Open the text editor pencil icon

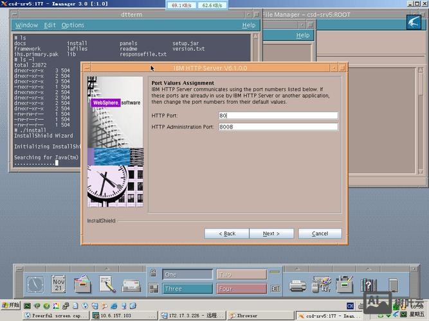tap(107, 283)
